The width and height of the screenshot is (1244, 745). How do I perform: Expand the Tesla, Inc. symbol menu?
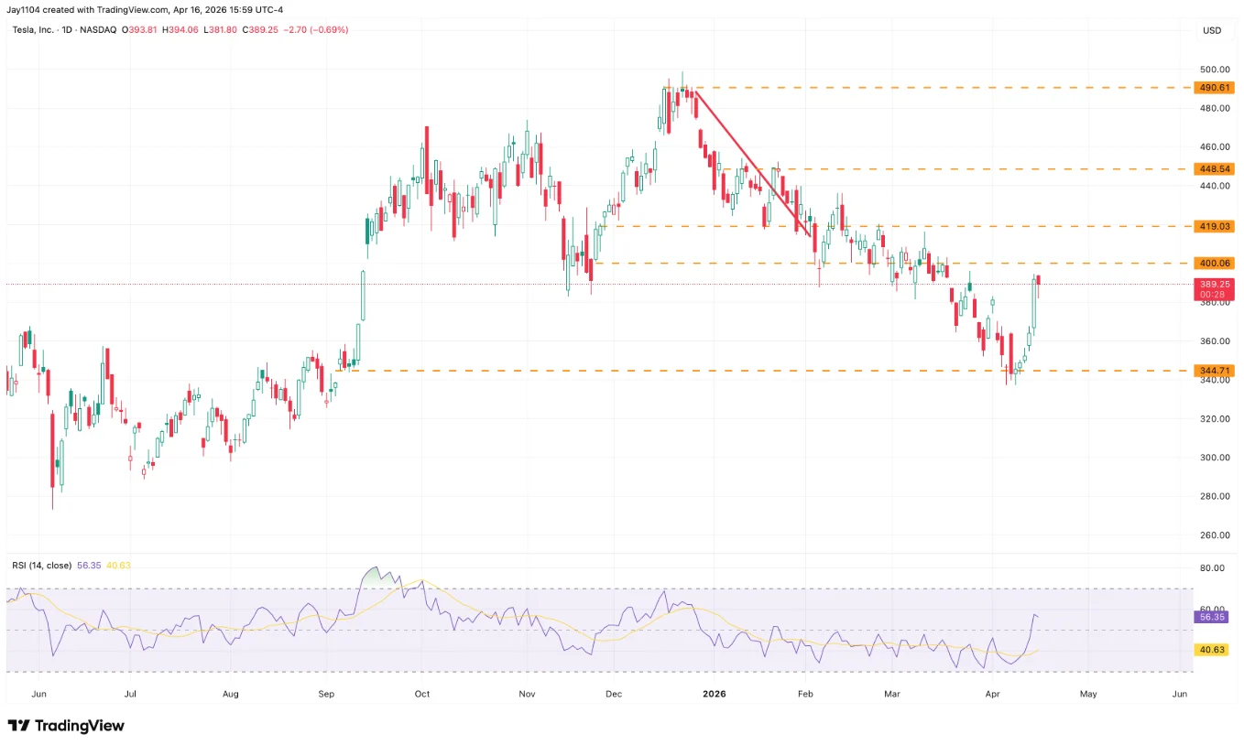tap(33, 29)
